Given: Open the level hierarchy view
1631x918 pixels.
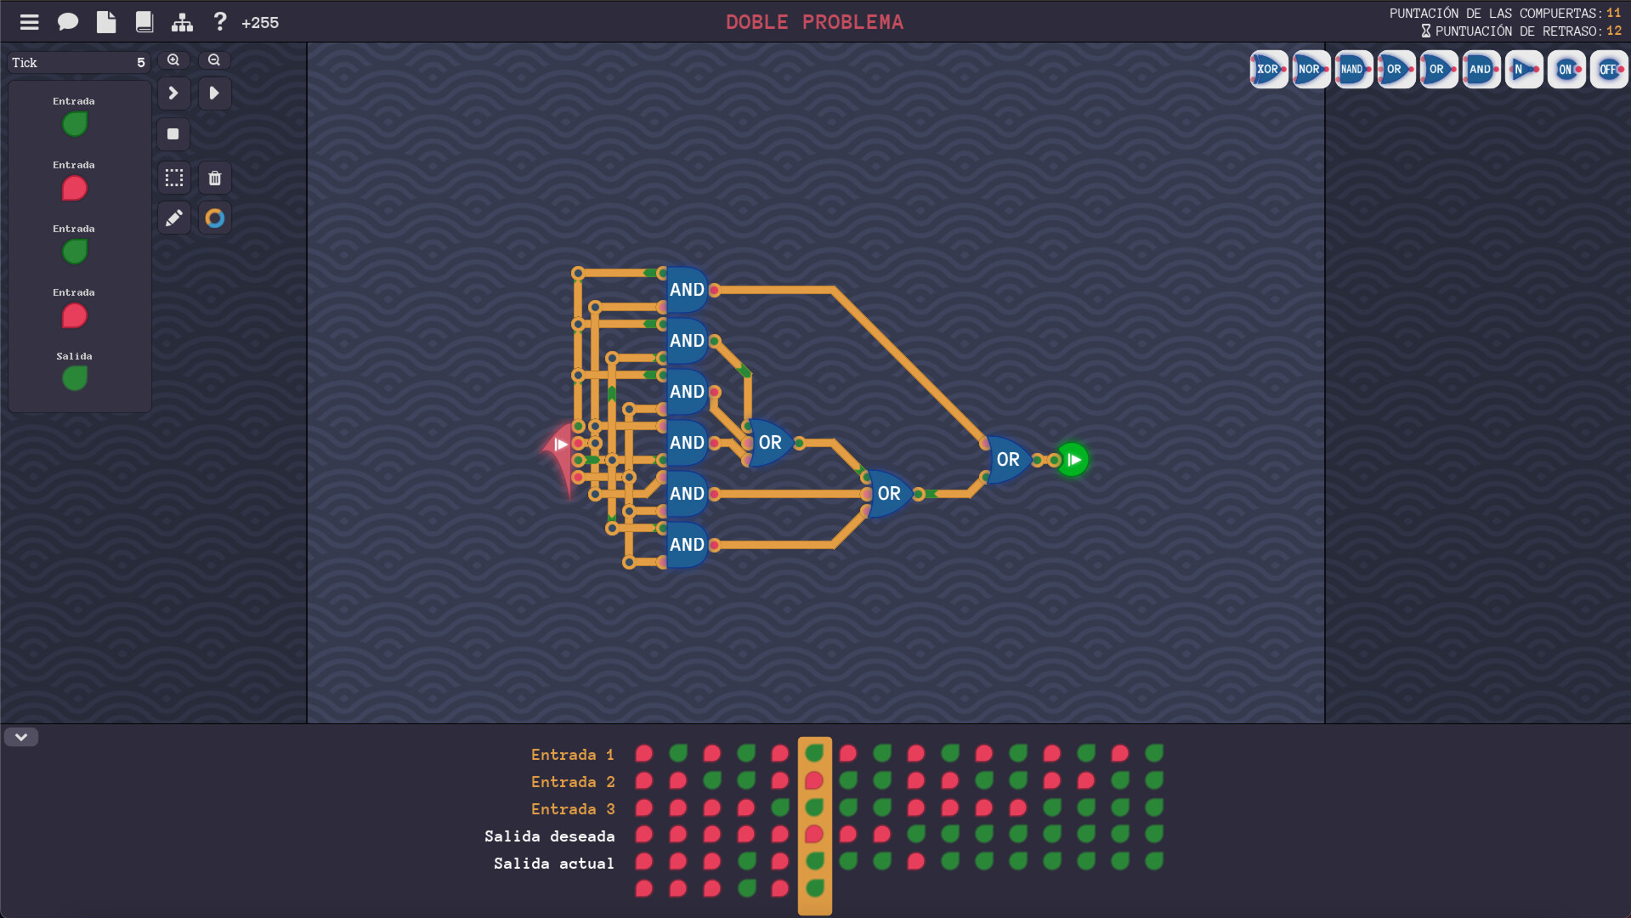Looking at the screenshot, I should pos(182,21).
